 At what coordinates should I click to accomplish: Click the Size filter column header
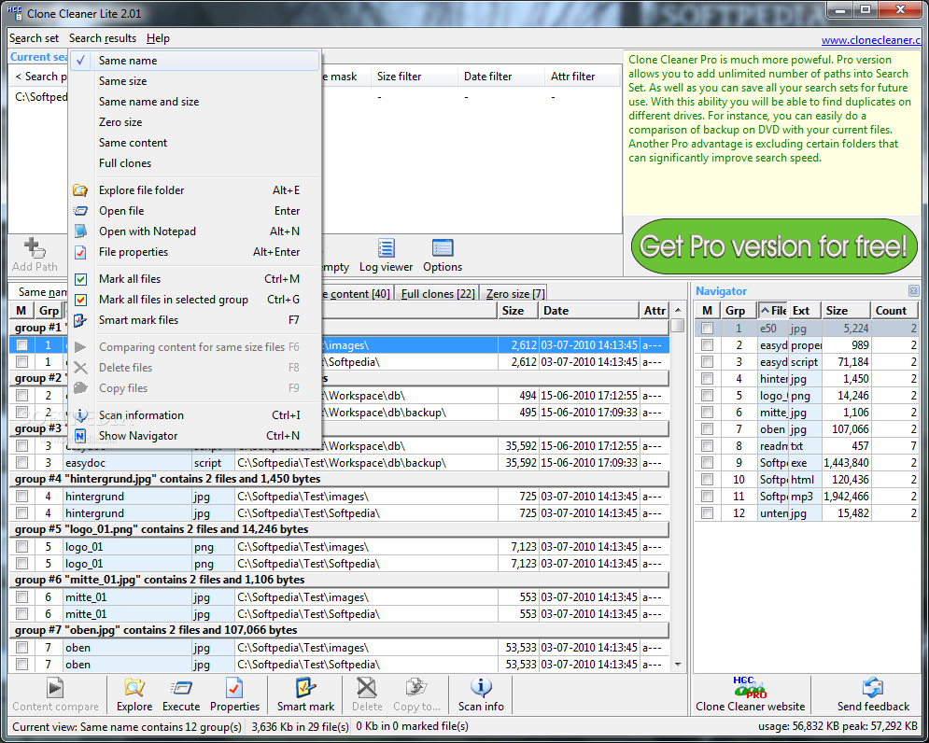pos(414,77)
